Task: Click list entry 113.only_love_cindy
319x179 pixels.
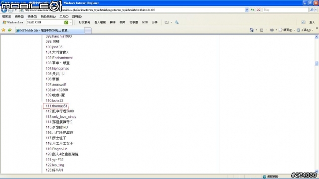Action: tap(61, 117)
